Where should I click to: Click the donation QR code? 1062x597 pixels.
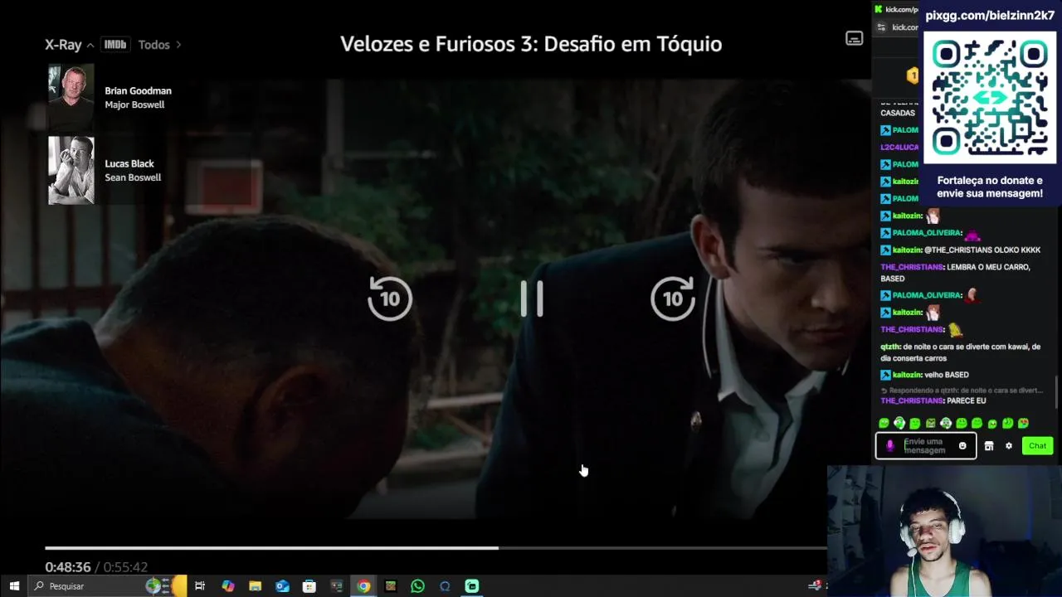tap(989, 99)
